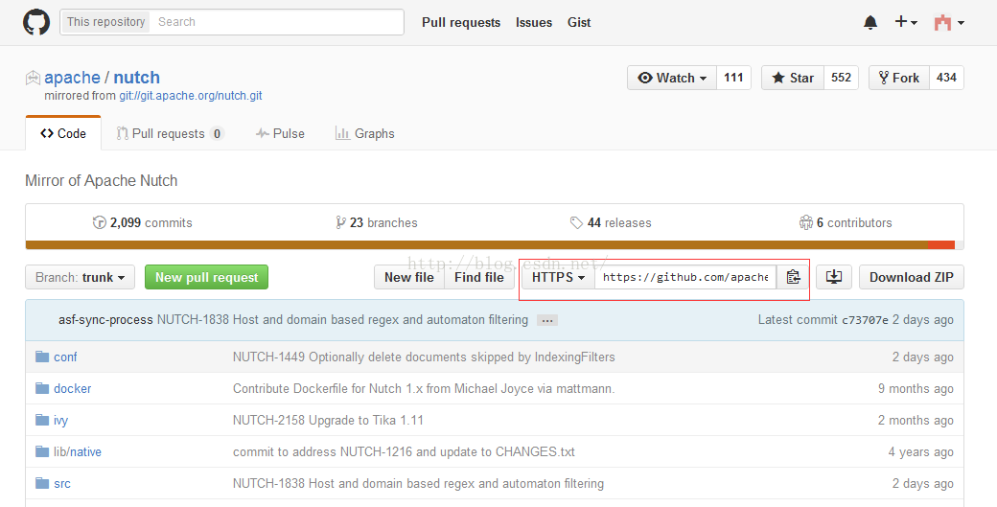The width and height of the screenshot is (997, 507).
Task: Open the apache owner link
Action: point(72,78)
